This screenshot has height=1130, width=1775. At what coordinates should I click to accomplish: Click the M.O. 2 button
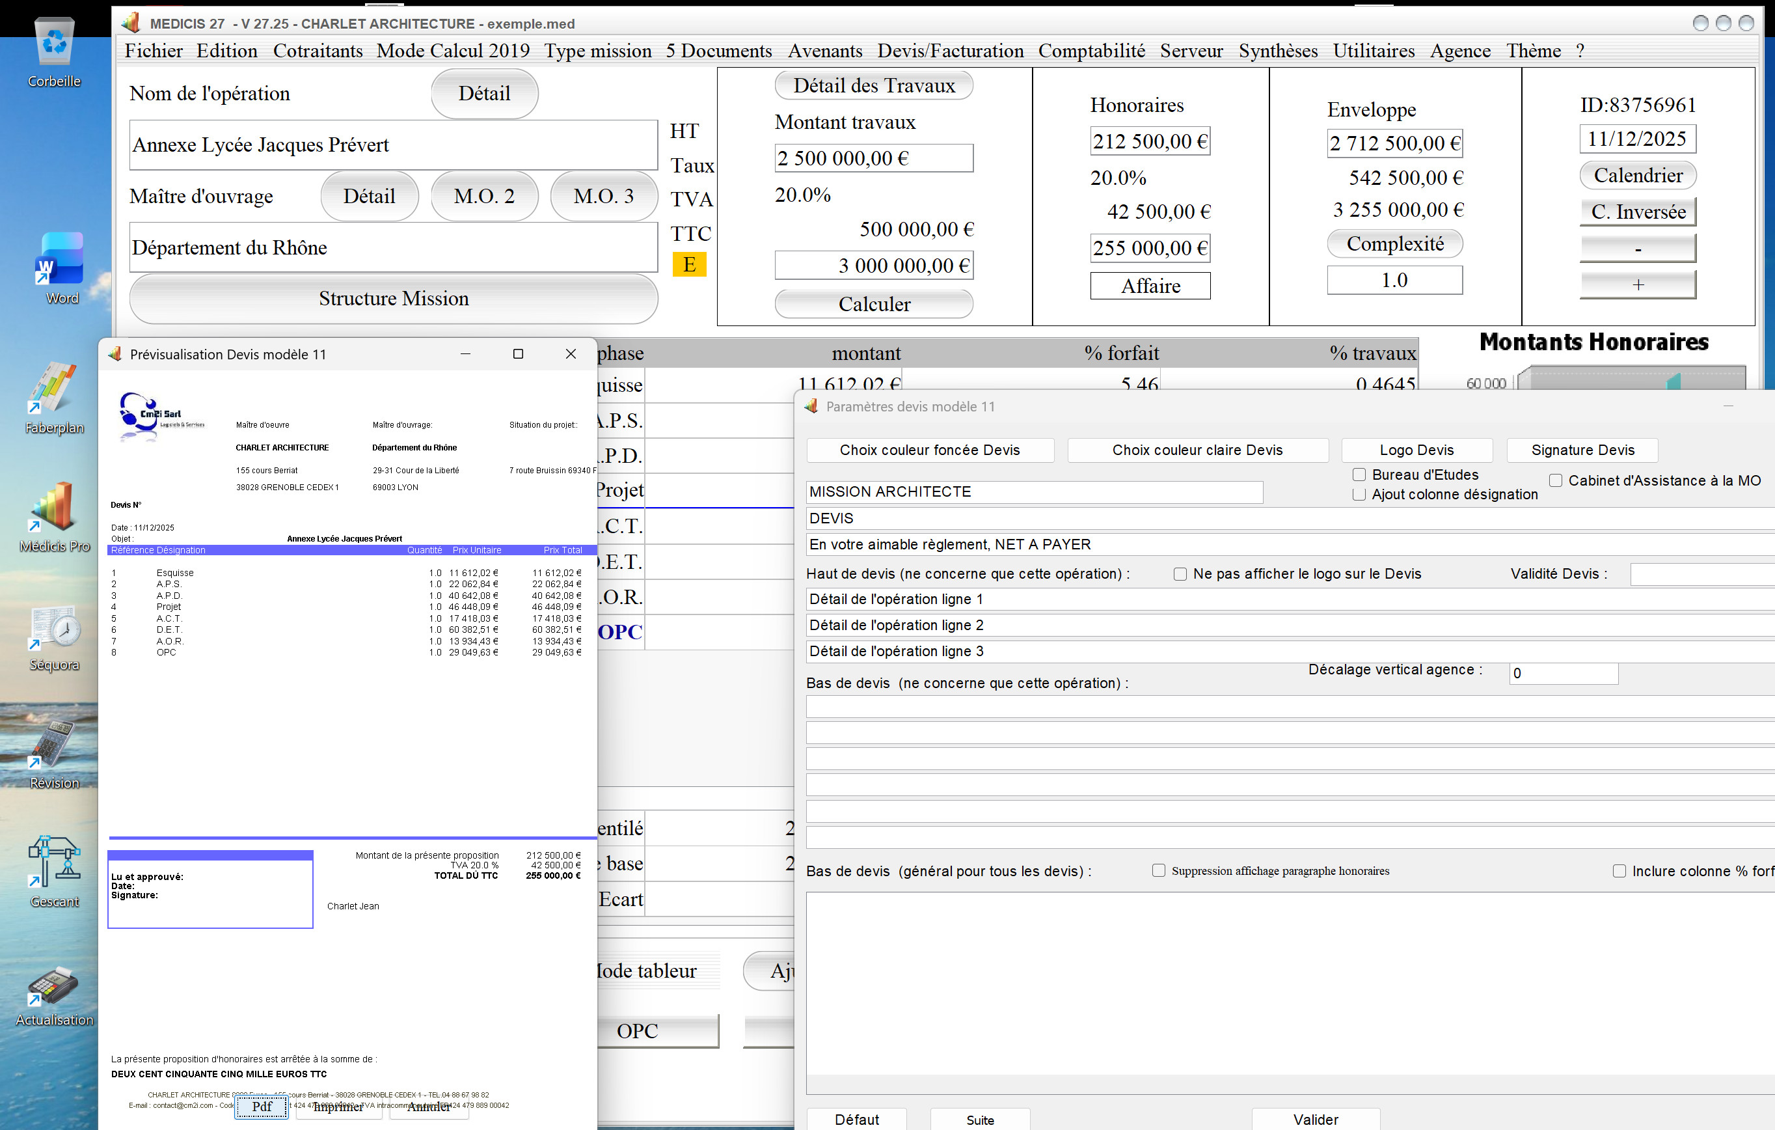484,196
